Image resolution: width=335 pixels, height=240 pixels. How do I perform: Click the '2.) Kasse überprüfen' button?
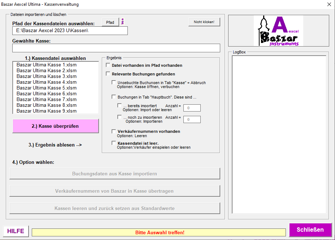click(56, 126)
